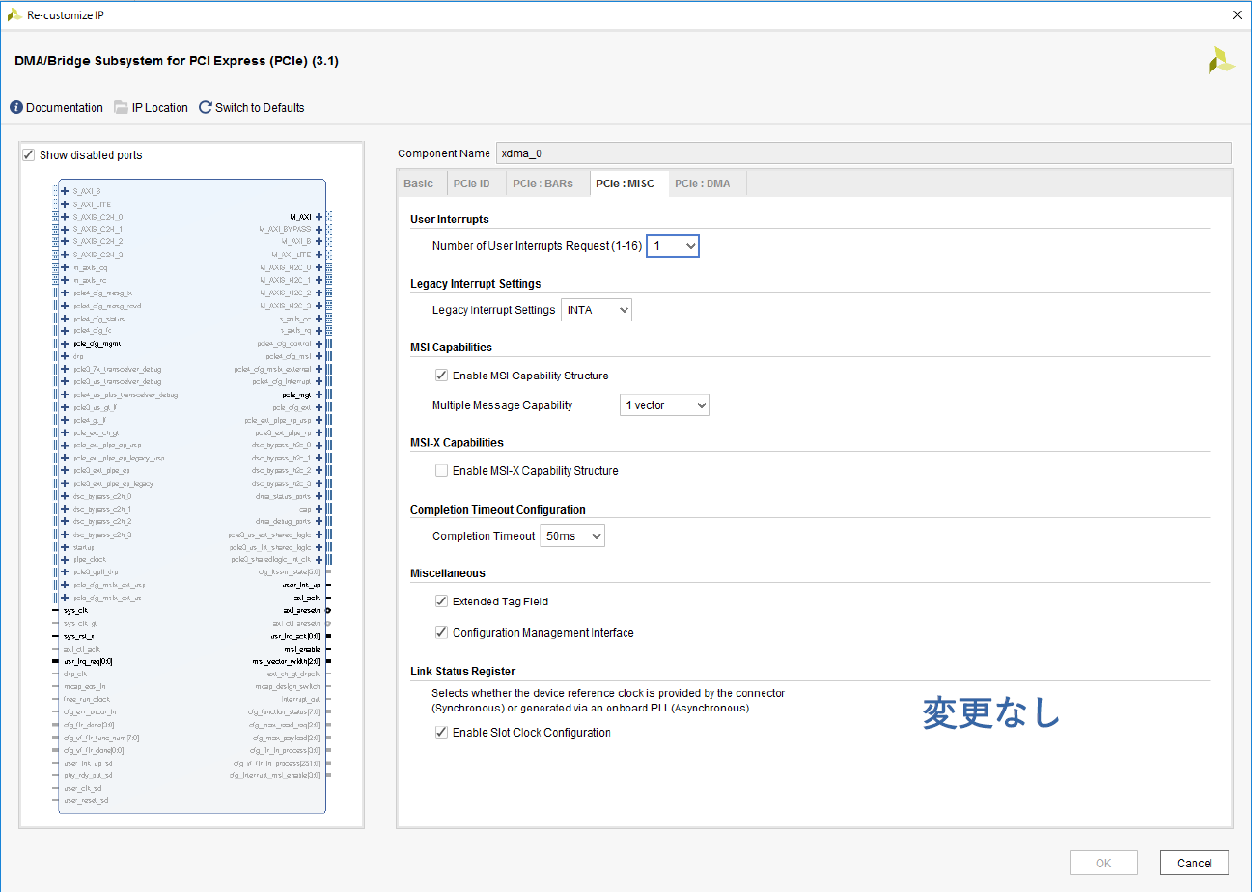Open the Documentation info icon

coord(16,108)
